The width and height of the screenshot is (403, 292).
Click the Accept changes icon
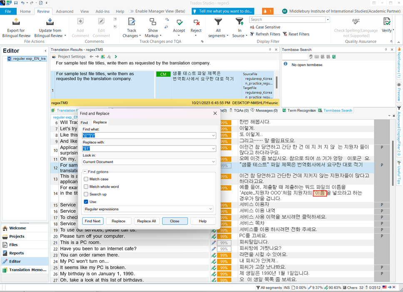[179, 22]
